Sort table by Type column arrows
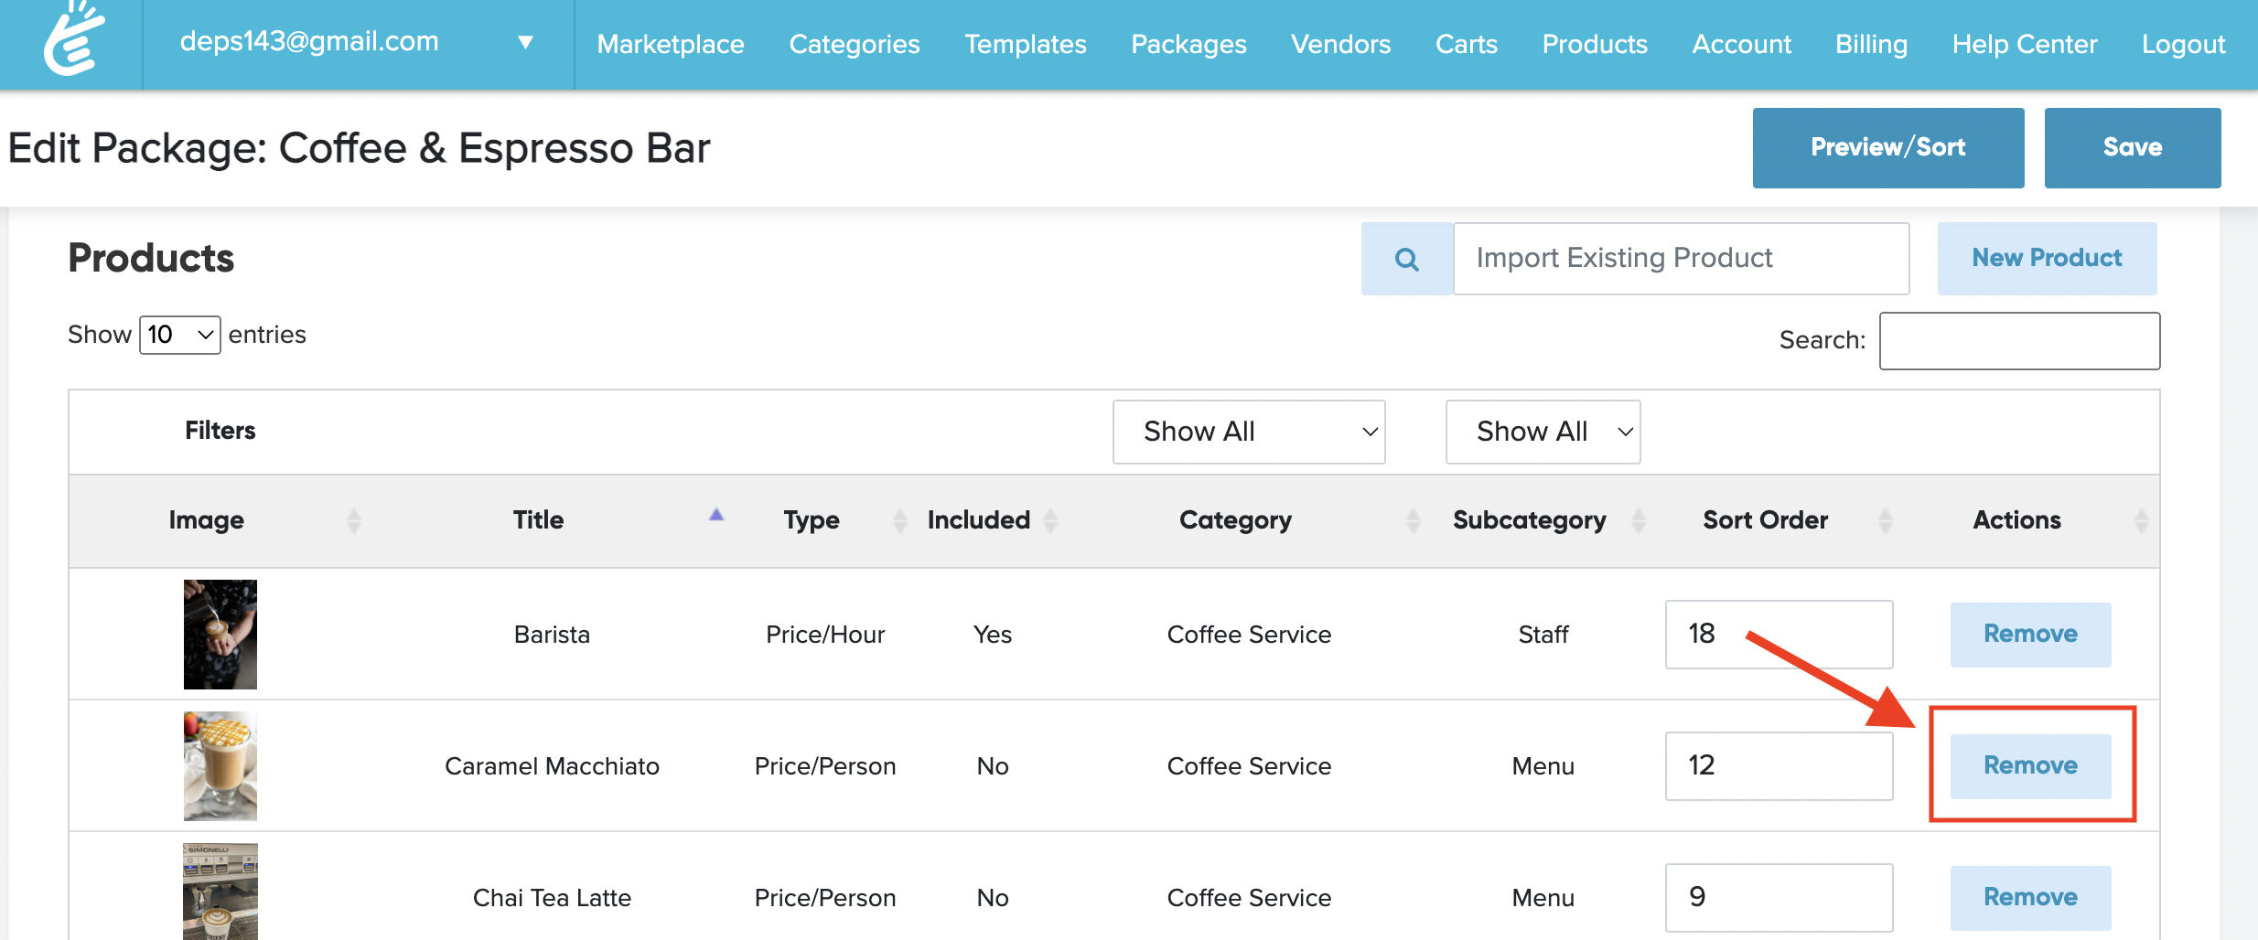 [899, 520]
